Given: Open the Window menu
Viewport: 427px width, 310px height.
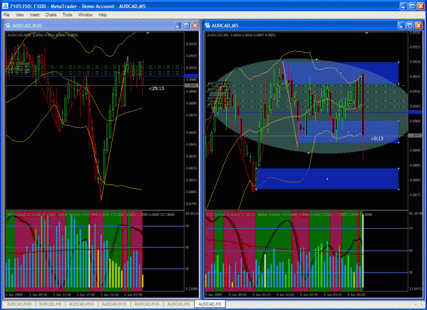Looking at the screenshot, I should pyautogui.click(x=85, y=15).
